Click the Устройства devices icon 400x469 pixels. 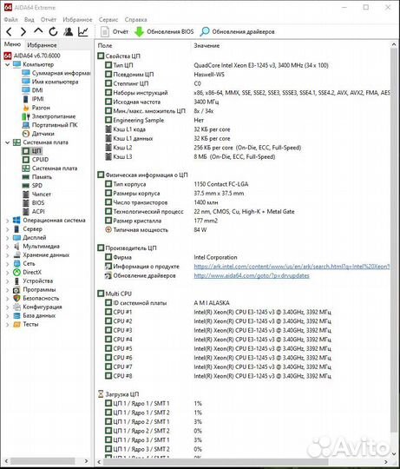tap(17, 281)
